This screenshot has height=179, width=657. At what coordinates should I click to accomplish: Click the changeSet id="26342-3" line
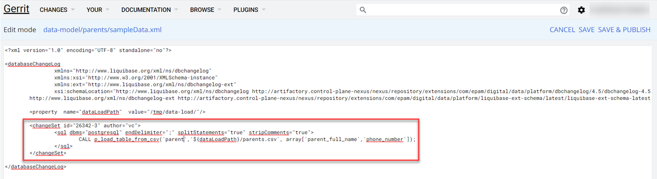click(85, 126)
